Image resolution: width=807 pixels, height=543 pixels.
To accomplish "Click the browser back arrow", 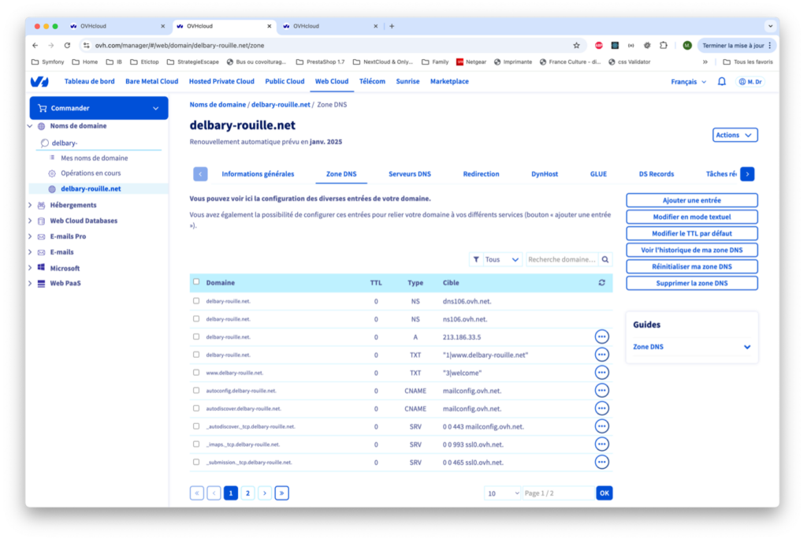I will click(x=35, y=45).
